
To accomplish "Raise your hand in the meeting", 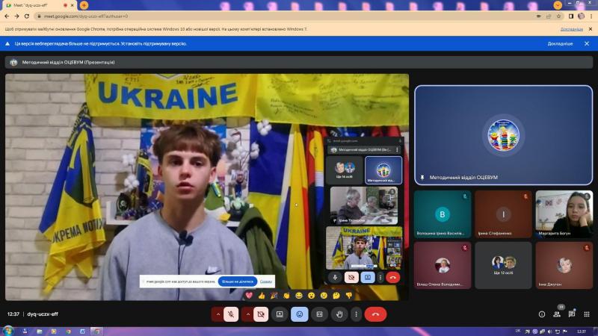I will 339,314.
